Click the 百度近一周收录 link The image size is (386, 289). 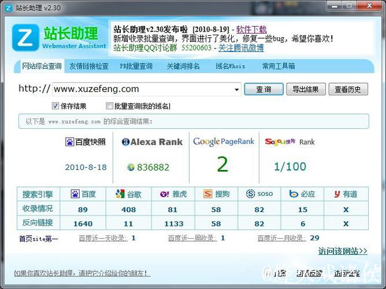point(192,238)
